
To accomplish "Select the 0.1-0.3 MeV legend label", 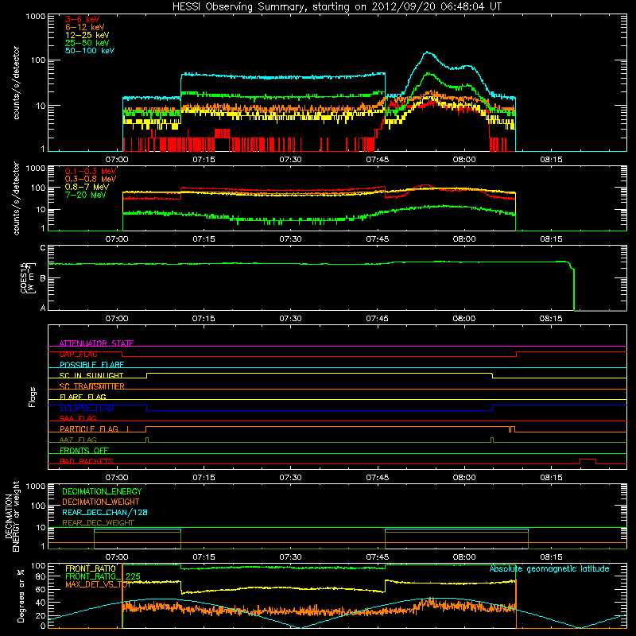I will click(x=91, y=171).
